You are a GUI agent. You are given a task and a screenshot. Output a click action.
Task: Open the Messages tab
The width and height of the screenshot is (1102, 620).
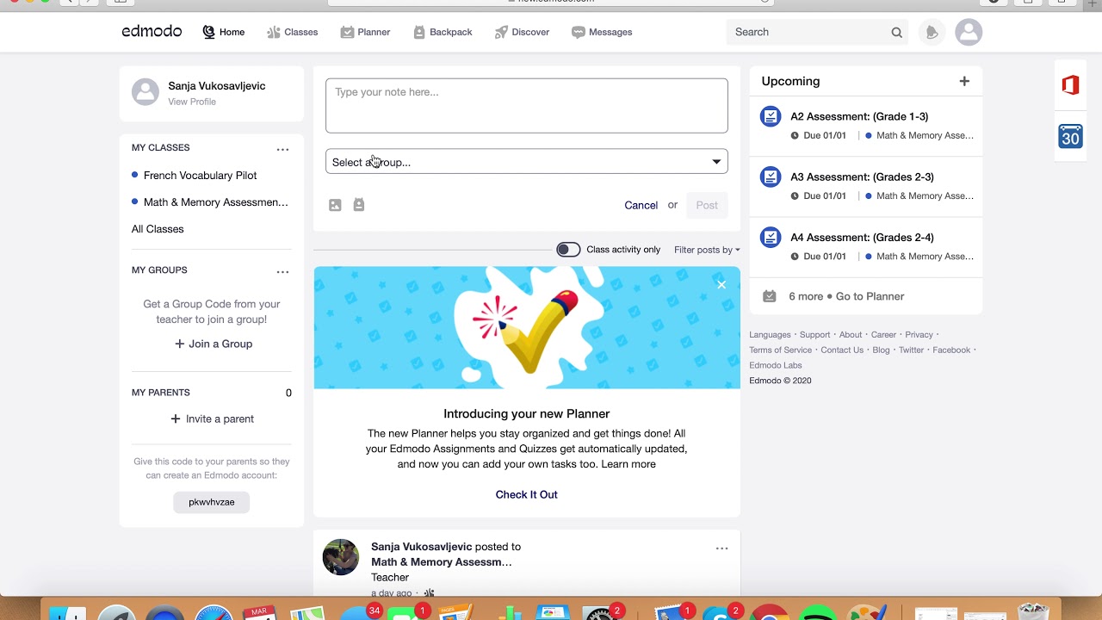[x=602, y=32]
